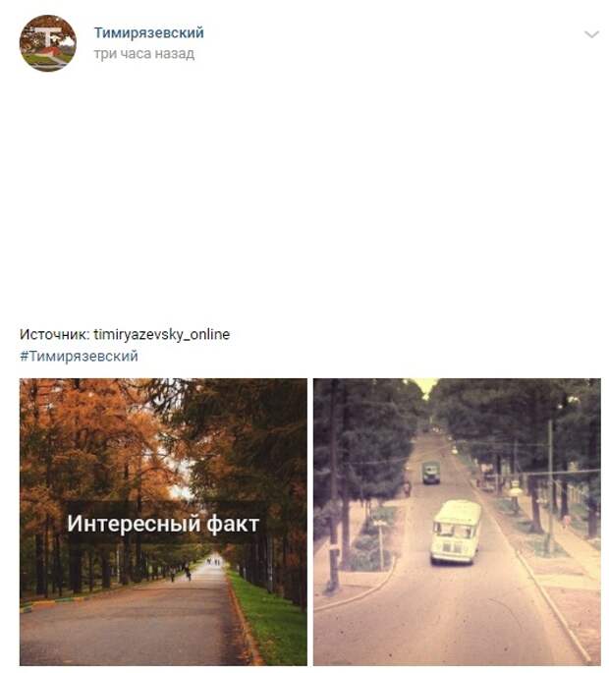This screenshot has height=673, width=609.
Task: Open the autumn alley photo thumbnail
Action: pyautogui.click(x=163, y=522)
